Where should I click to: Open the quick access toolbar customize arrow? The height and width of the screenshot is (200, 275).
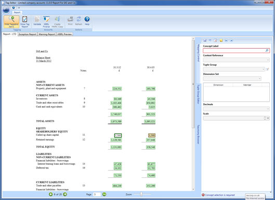point(19,8)
